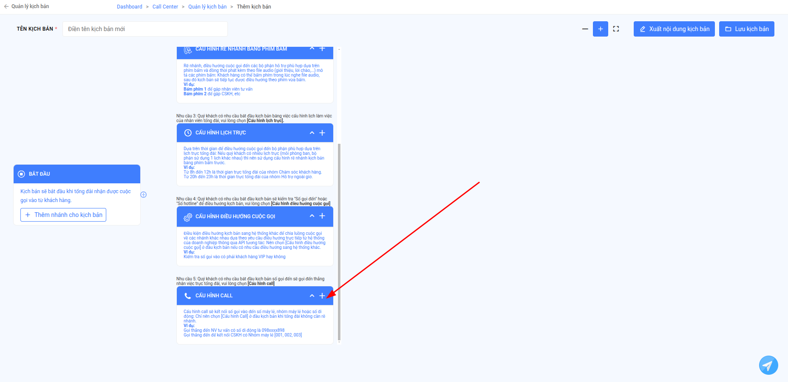
Task: Add the Cấu hình Call block
Action: point(322,296)
